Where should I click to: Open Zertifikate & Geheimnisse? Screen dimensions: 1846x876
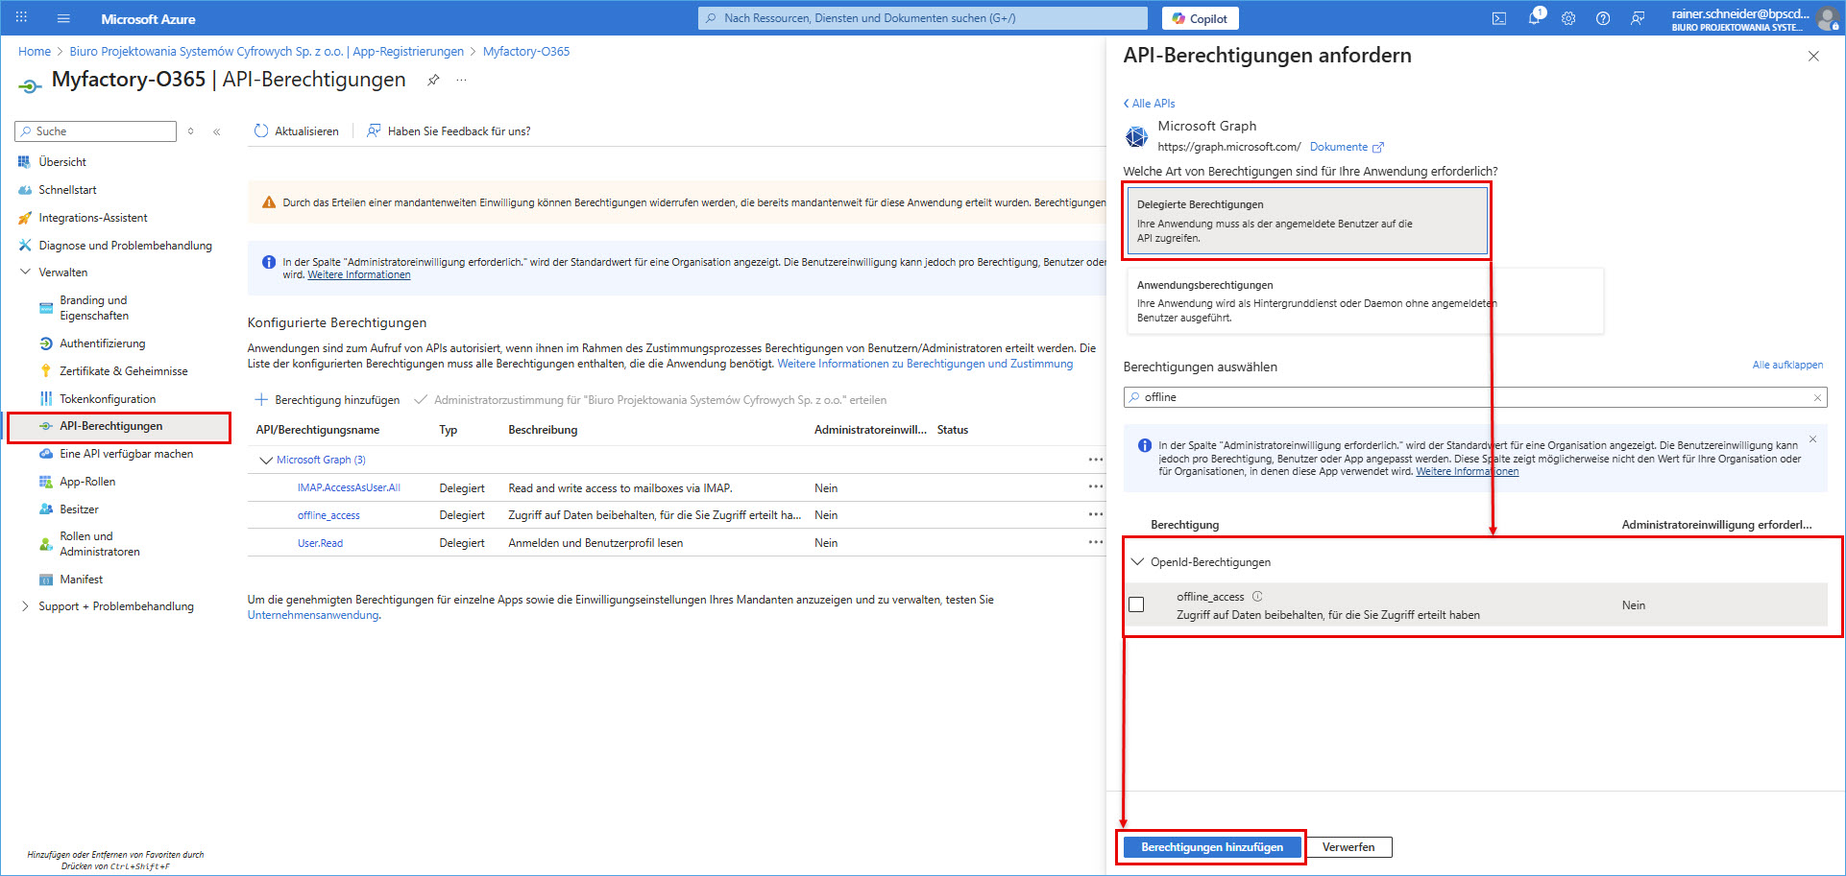click(x=124, y=371)
